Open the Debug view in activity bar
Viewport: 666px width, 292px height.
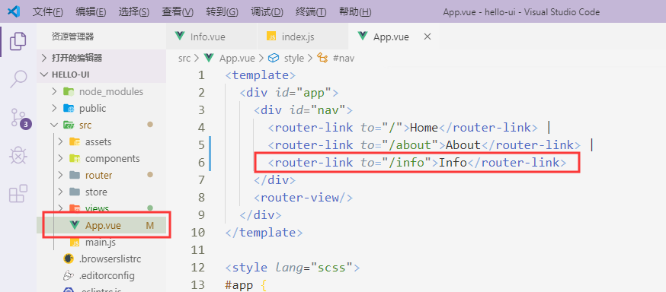18,157
